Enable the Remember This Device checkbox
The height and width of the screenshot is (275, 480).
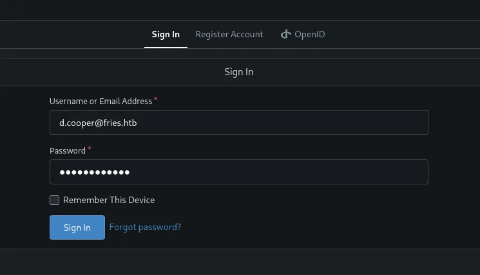click(x=55, y=200)
